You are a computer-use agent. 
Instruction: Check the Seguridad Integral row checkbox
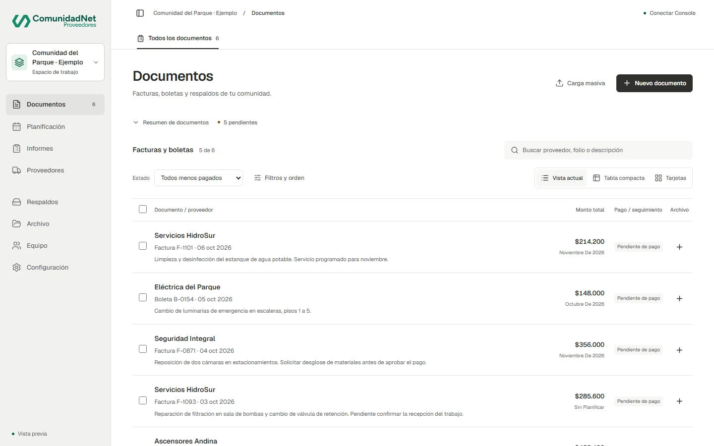(143, 349)
